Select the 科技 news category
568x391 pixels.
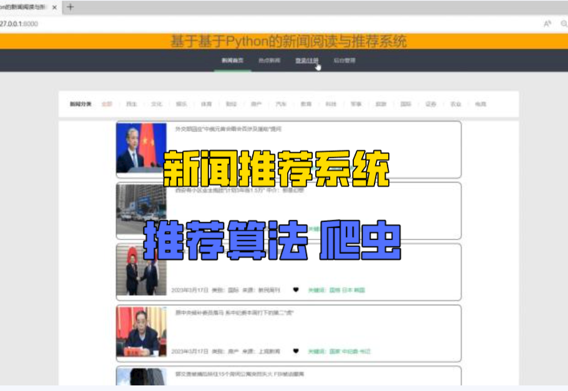[x=331, y=104]
